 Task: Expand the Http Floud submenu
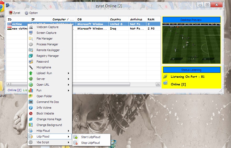coord(50,131)
